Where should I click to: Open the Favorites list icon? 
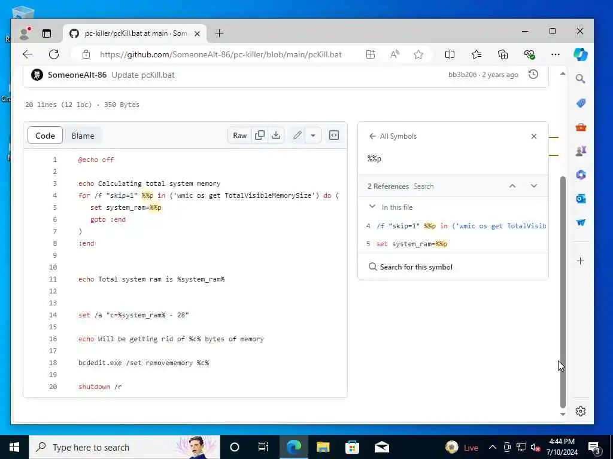476,54
